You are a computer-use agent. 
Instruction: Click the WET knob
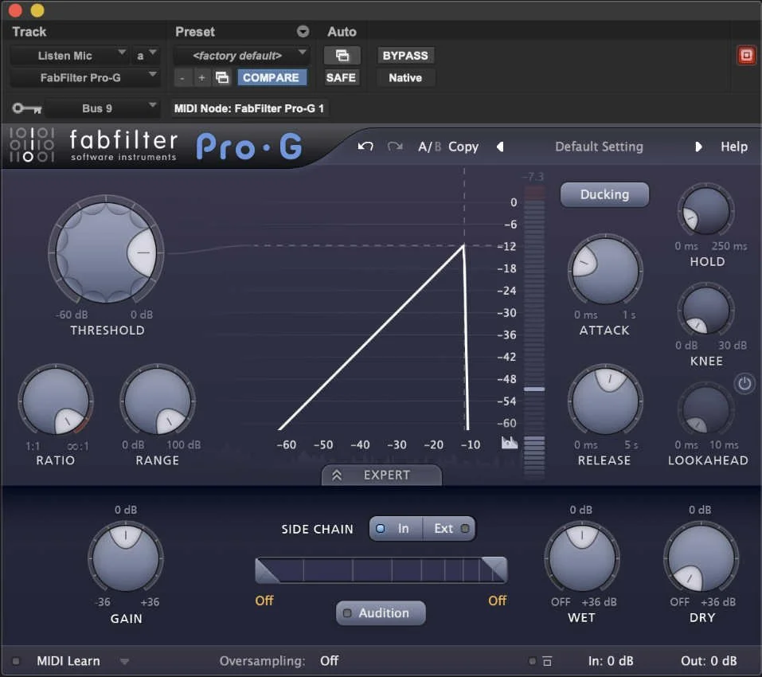(x=582, y=558)
